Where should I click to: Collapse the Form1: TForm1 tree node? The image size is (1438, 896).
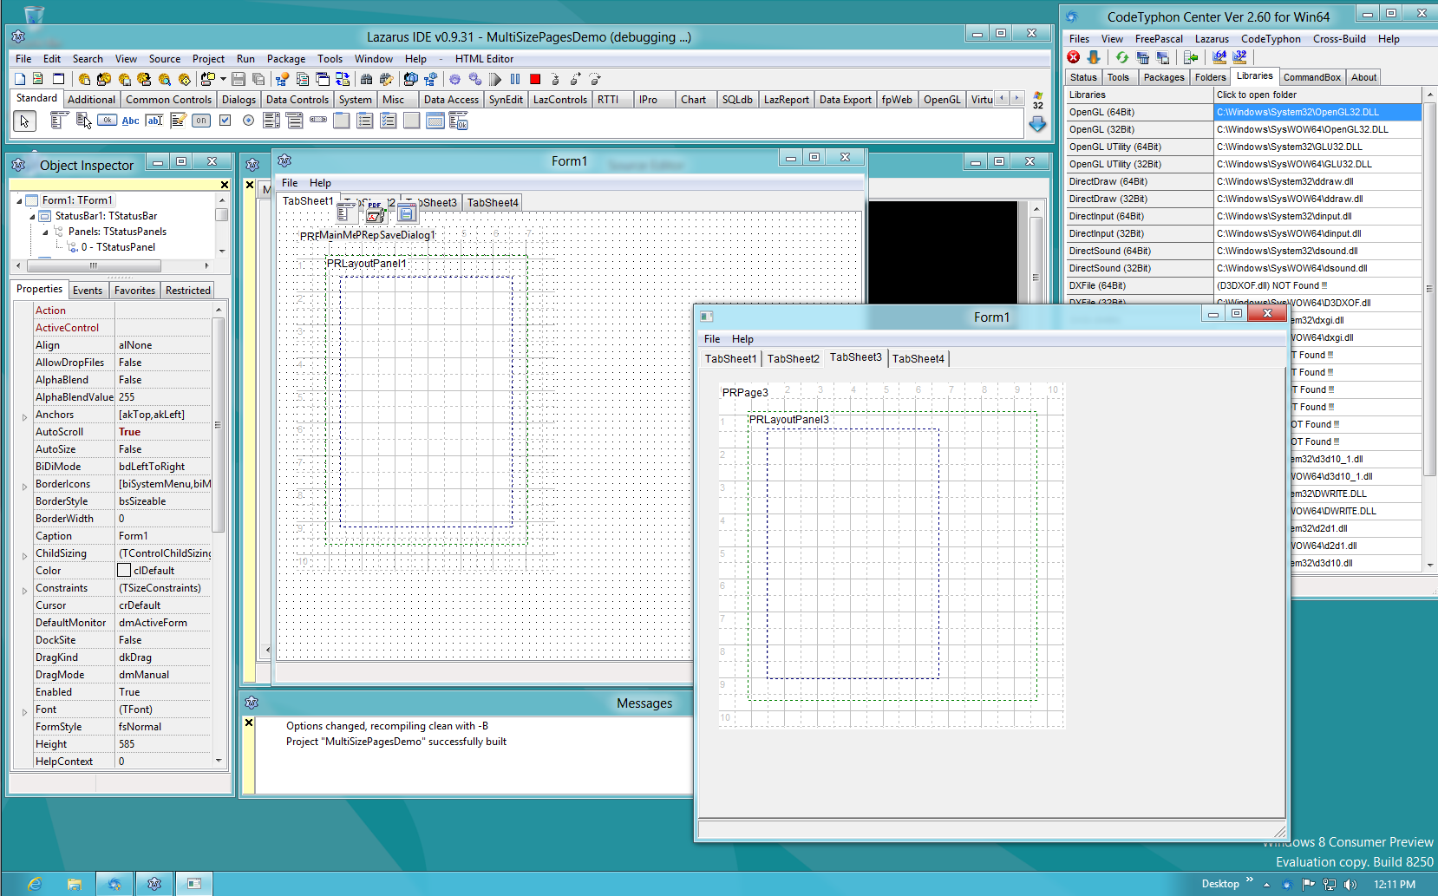coord(19,200)
